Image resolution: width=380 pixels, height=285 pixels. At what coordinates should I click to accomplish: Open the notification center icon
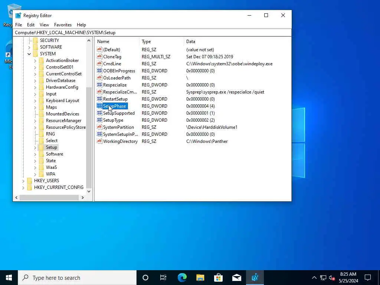click(368, 278)
